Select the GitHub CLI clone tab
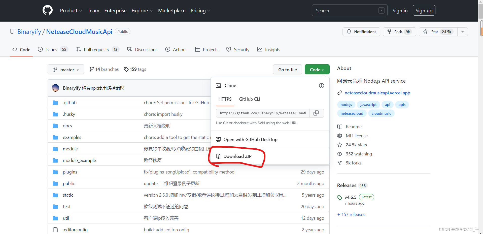 [250, 99]
